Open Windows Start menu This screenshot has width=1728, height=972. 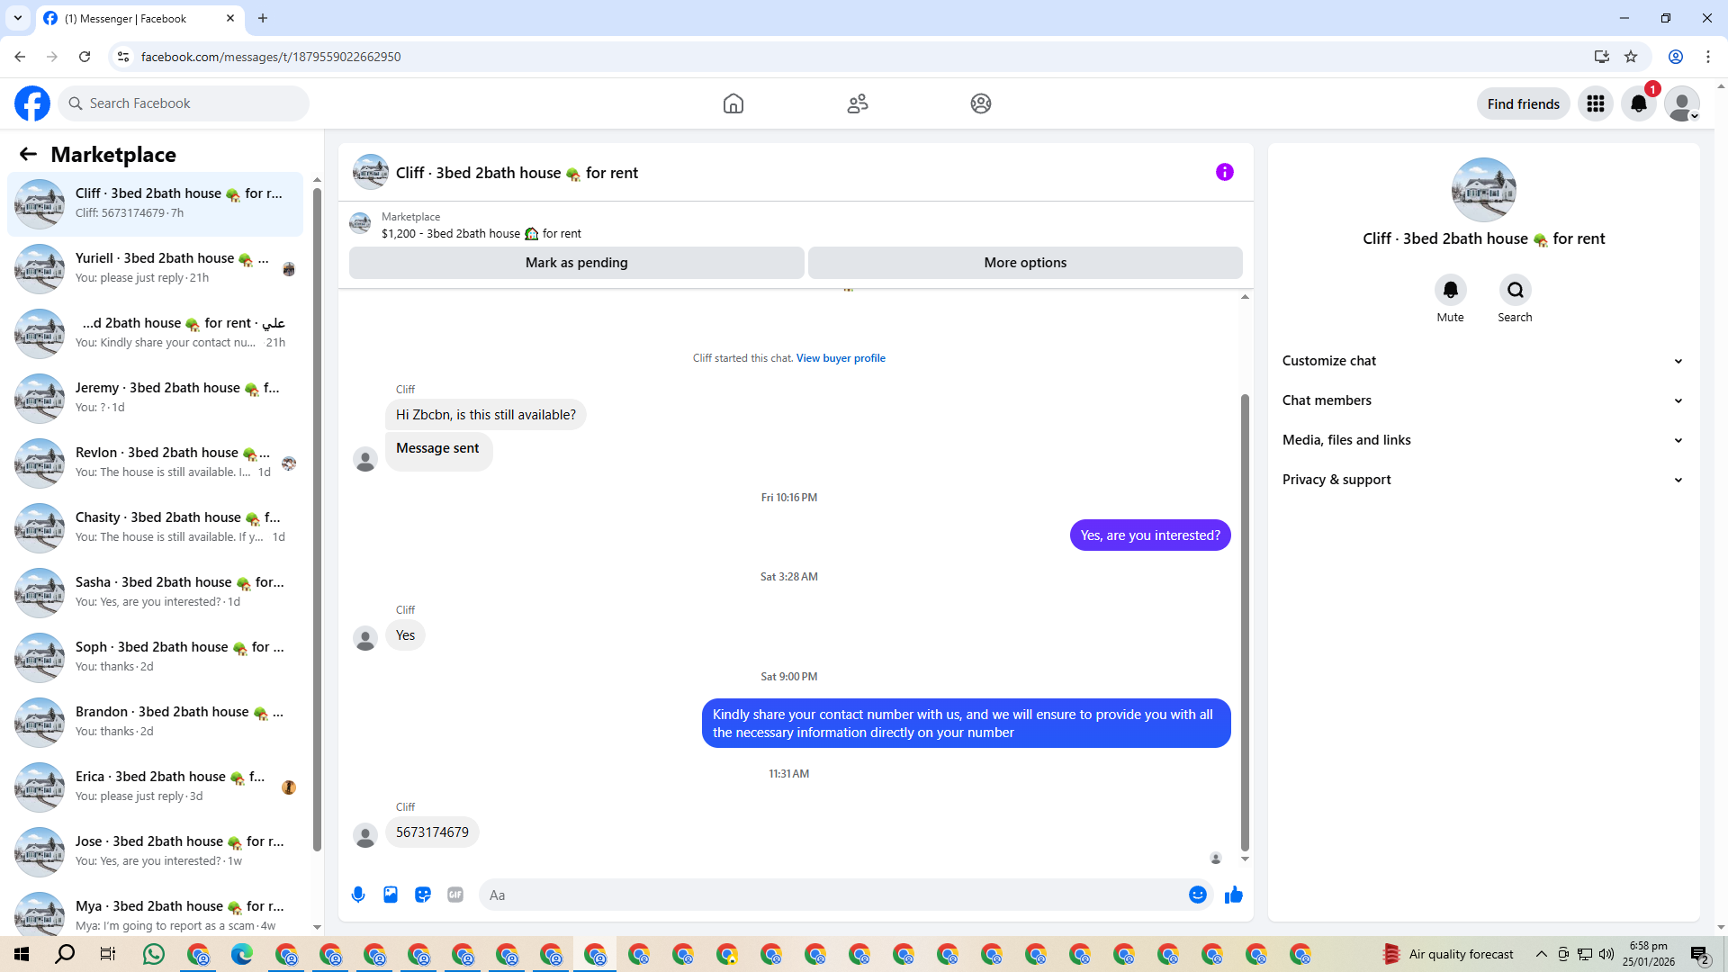tap(22, 954)
